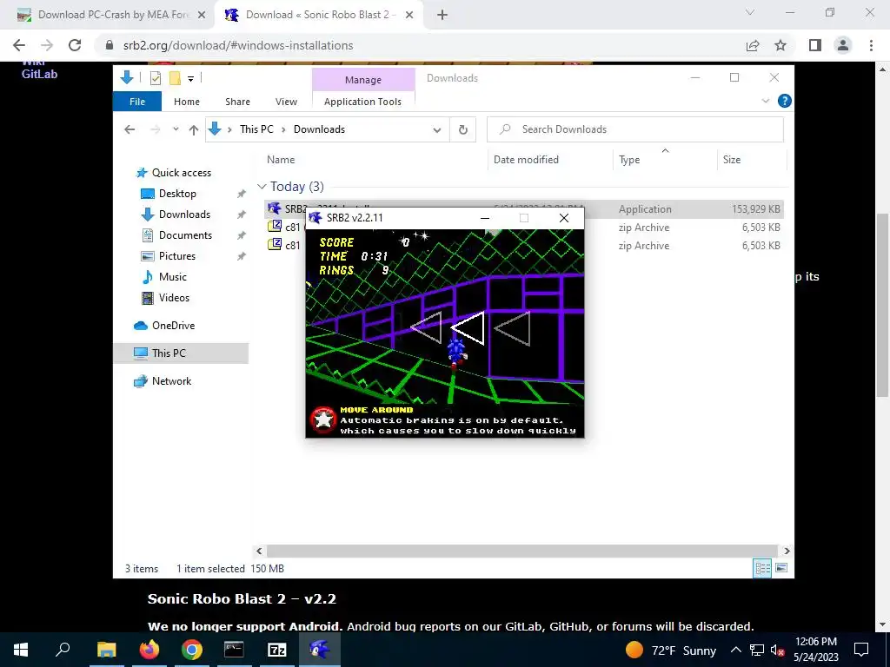Open Windows taskbar search
Image resolution: width=890 pixels, height=667 pixels.
[x=63, y=650]
